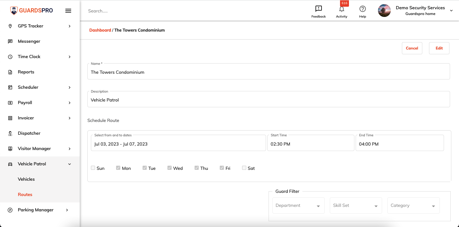The image size is (459, 227).
Task: Click the Cancel button
Action: [x=412, y=48]
